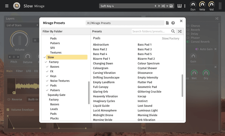This screenshot has width=225, height=136.
Task: Open the hamburger main menu
Action: tap(7, 6)
